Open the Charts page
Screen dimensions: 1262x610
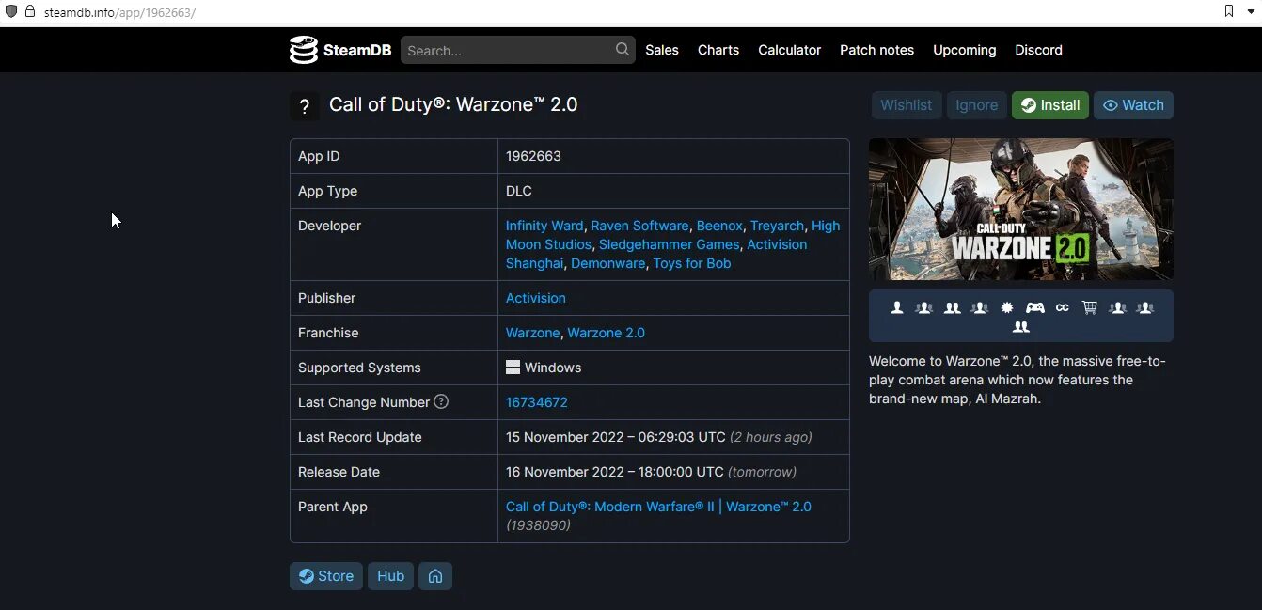718,50
